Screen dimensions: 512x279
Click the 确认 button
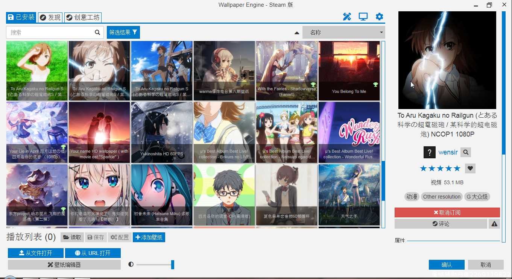click(x=447, y=265)
